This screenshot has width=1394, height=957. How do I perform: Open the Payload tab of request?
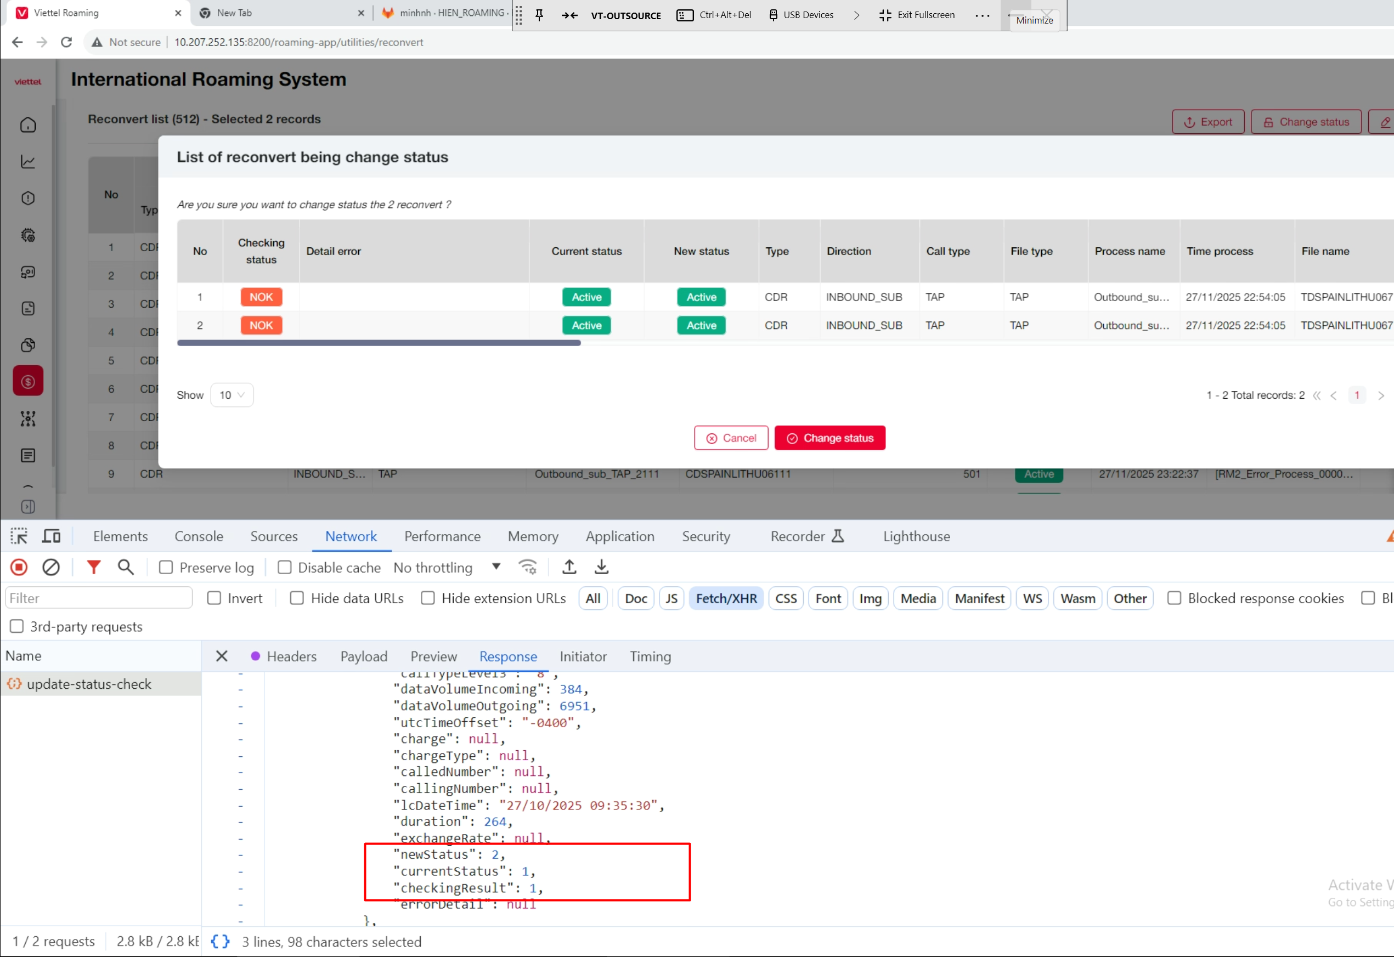(364, 656)
